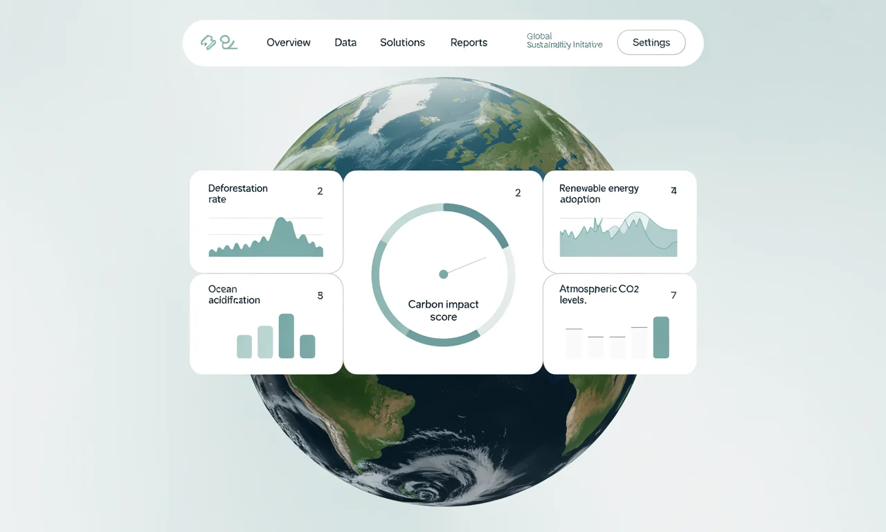Click the highlighted Atmospheric CO2 levels bar
Viewport: 886px width, 532px height.
[661, 337]
